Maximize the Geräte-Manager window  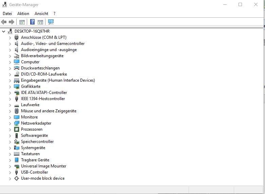click(240, 4)
